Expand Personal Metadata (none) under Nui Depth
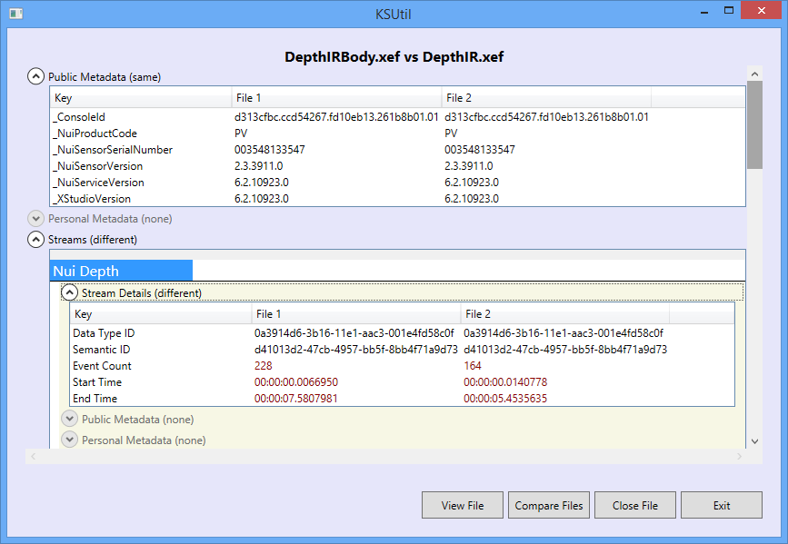 tap(69, 440)
